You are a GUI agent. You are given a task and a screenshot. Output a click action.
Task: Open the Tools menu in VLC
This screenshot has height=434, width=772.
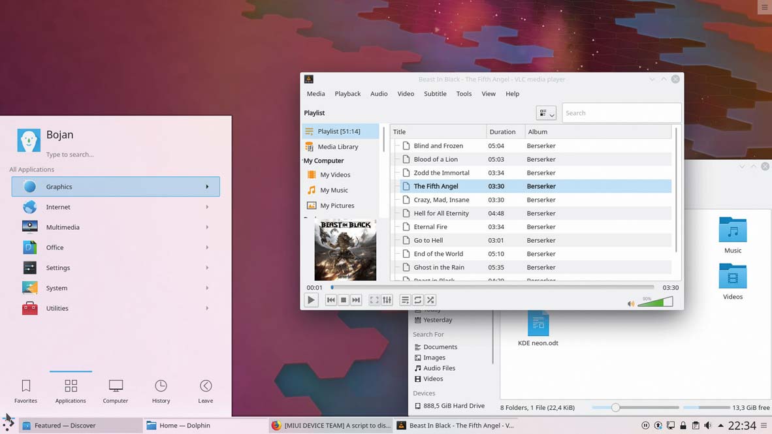click(464, 93)
